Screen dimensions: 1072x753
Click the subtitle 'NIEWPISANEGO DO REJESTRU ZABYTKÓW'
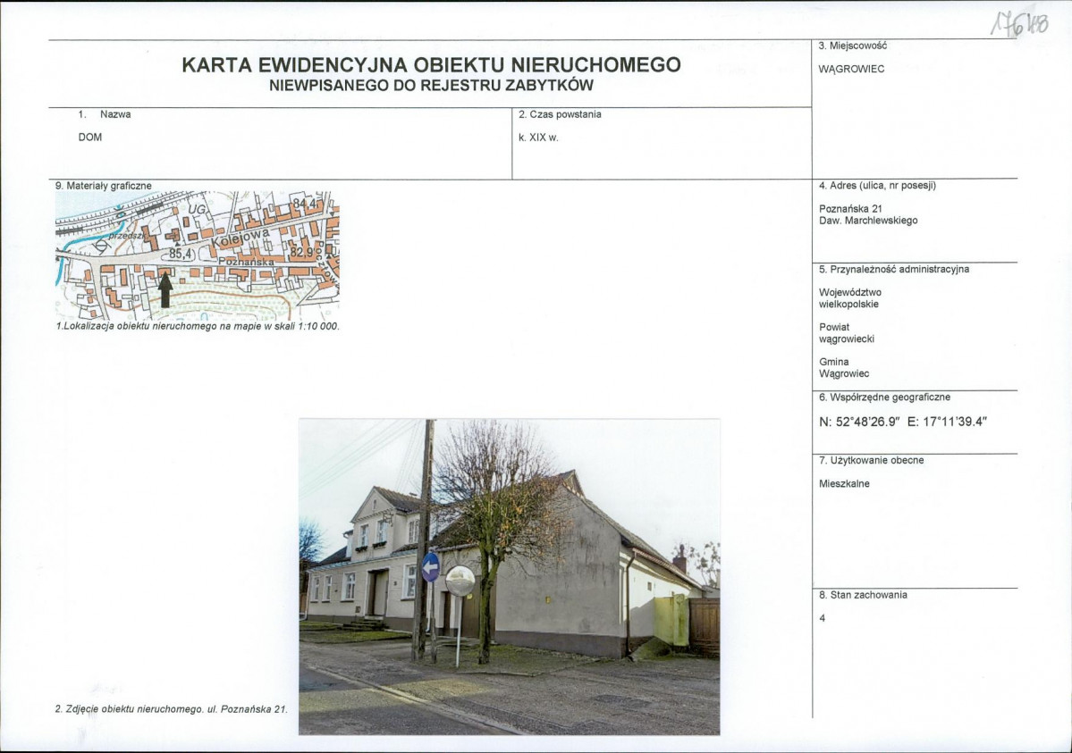coord(431,86)
